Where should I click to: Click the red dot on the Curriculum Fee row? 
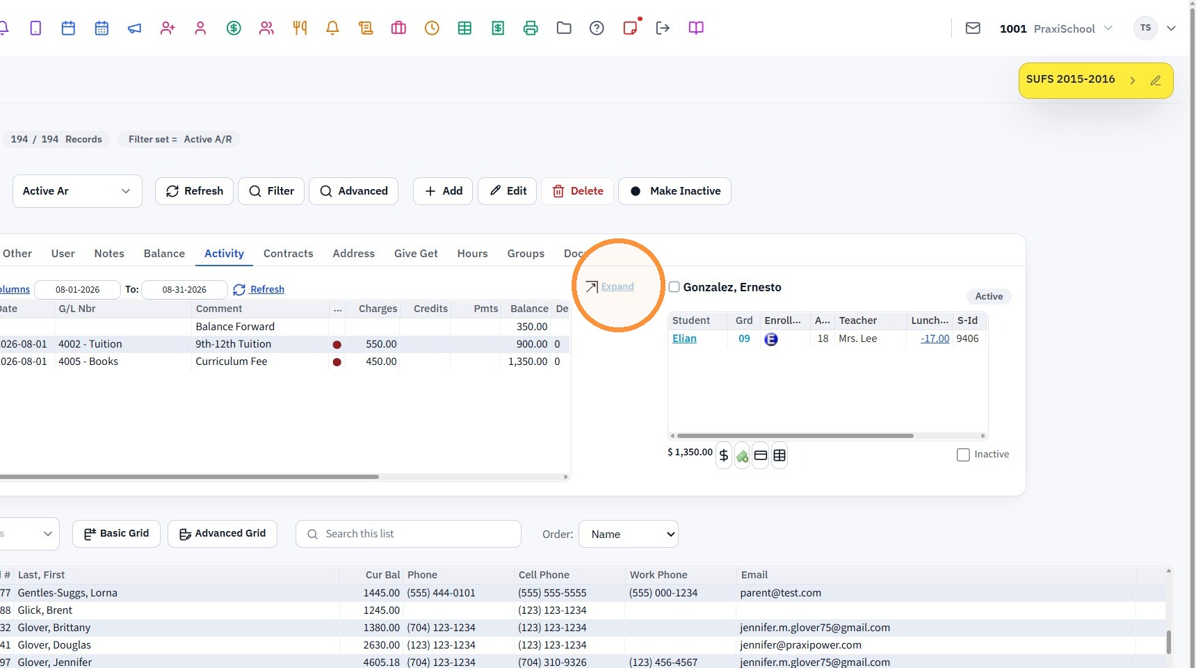(x=337, y=362)
